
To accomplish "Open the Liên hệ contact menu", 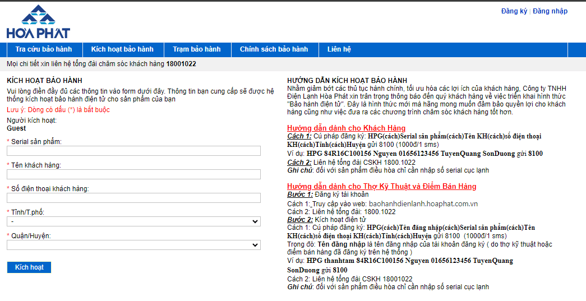I will 339,49.
